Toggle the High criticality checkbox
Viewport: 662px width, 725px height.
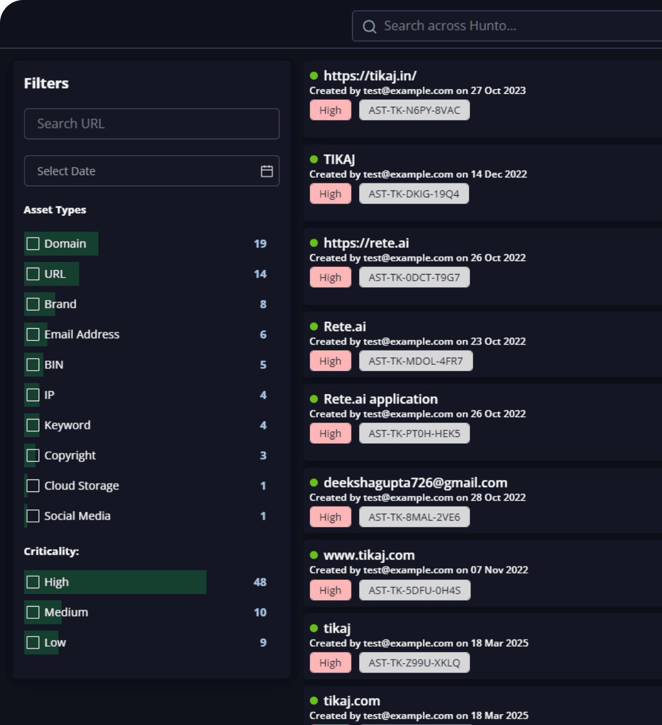[33, 582]
